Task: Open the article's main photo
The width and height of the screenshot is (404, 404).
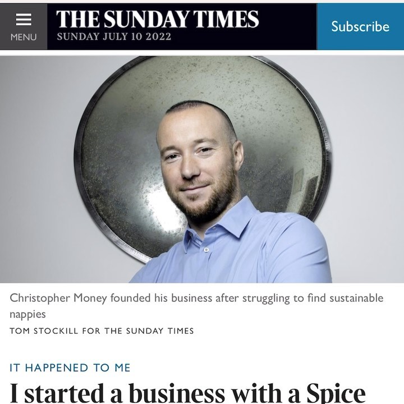Action: point(202,168)
